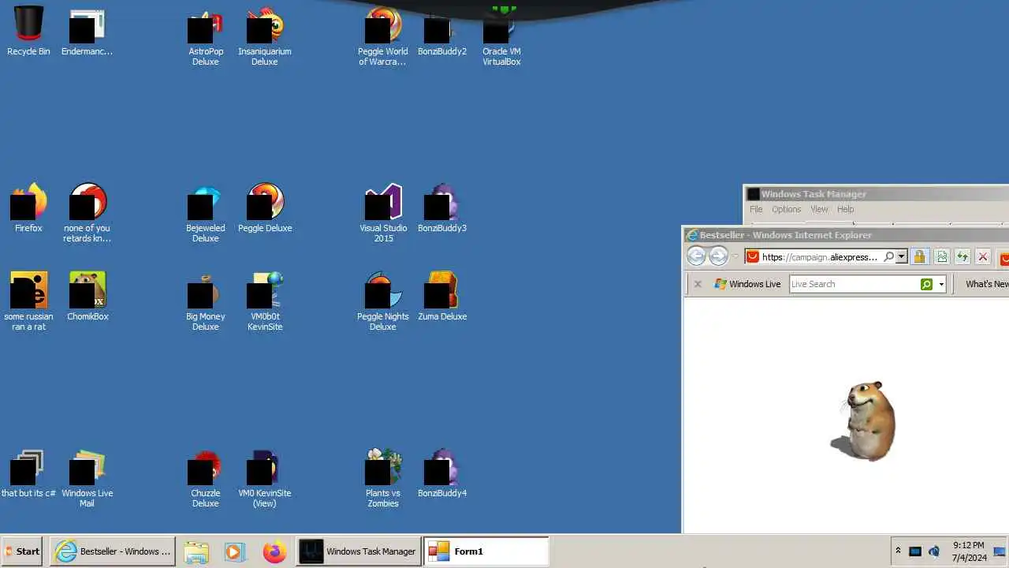Refresh the page in Internet Explorer
The width and height of the screenshot is (1009, 568).
coord(962,257)
